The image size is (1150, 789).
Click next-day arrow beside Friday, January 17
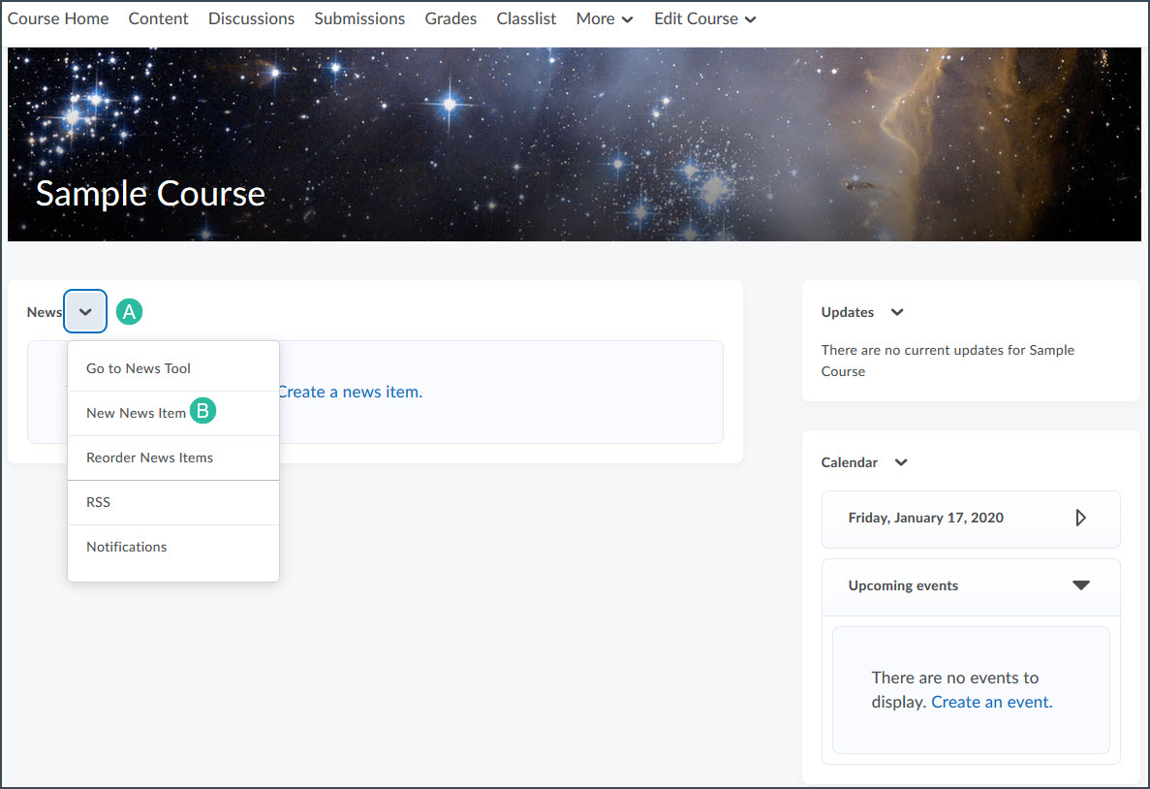(x=1080, y=518)
